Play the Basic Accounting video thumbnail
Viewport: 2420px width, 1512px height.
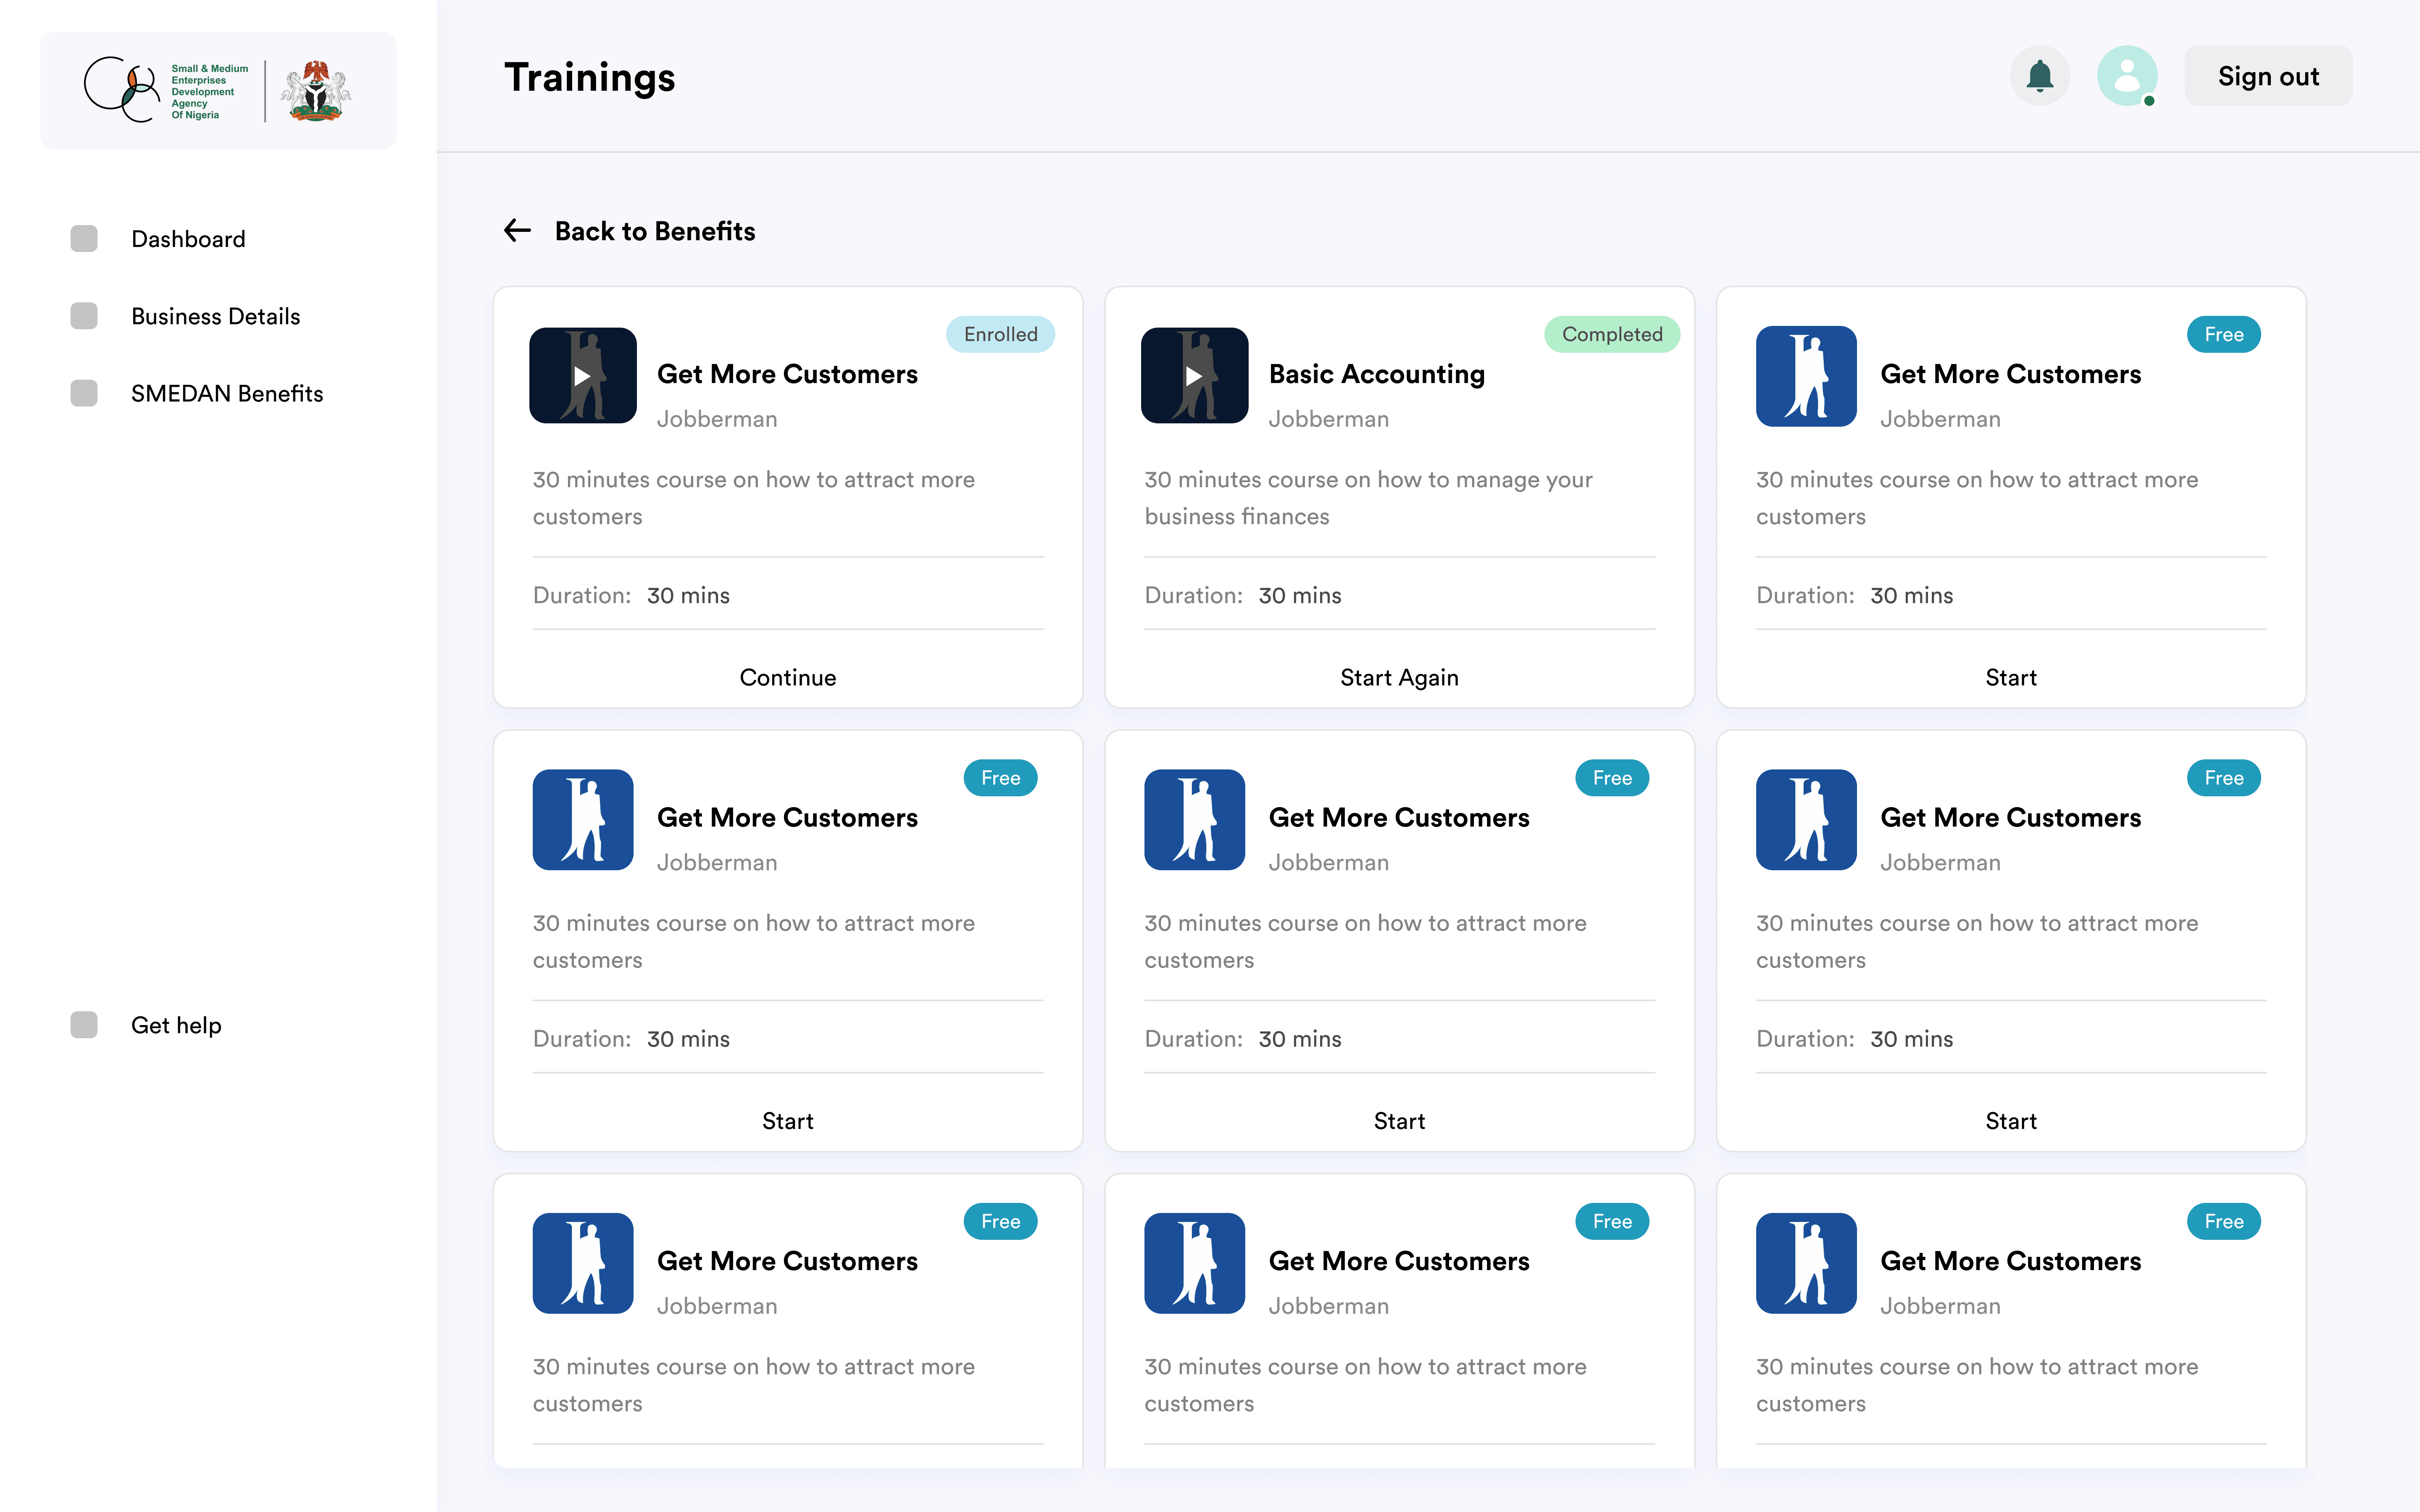[1194, 376]
